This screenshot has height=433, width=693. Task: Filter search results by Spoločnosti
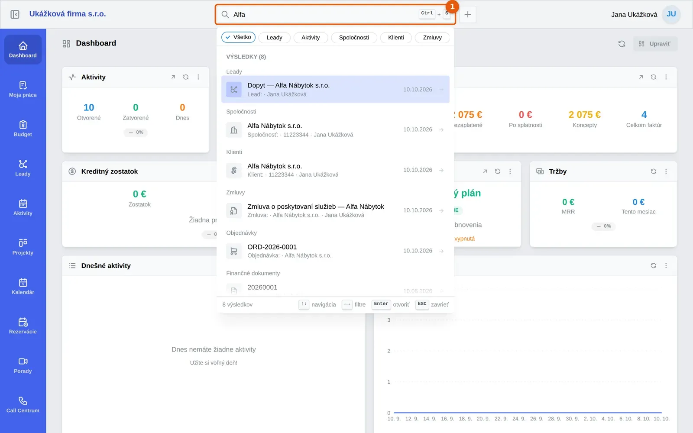(x=354, y=38)
